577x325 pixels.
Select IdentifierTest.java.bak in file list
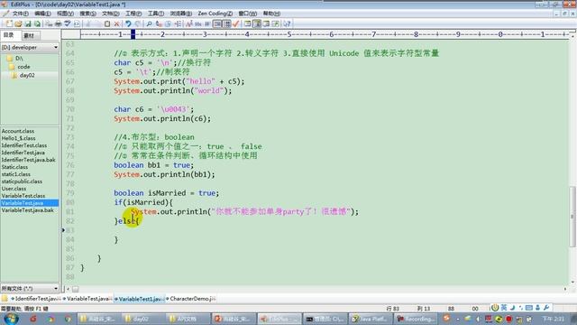pos(28,160)
